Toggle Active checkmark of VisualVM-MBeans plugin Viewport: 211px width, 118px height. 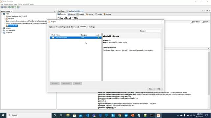98,38
